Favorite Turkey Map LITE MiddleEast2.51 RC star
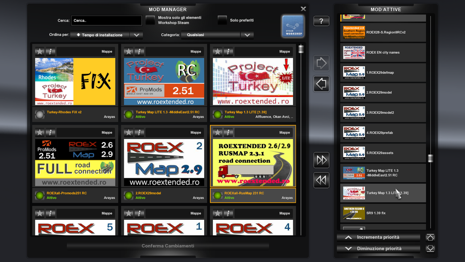Image resolution: width=465 pixels, height=262 pixels. pos(129,52)
